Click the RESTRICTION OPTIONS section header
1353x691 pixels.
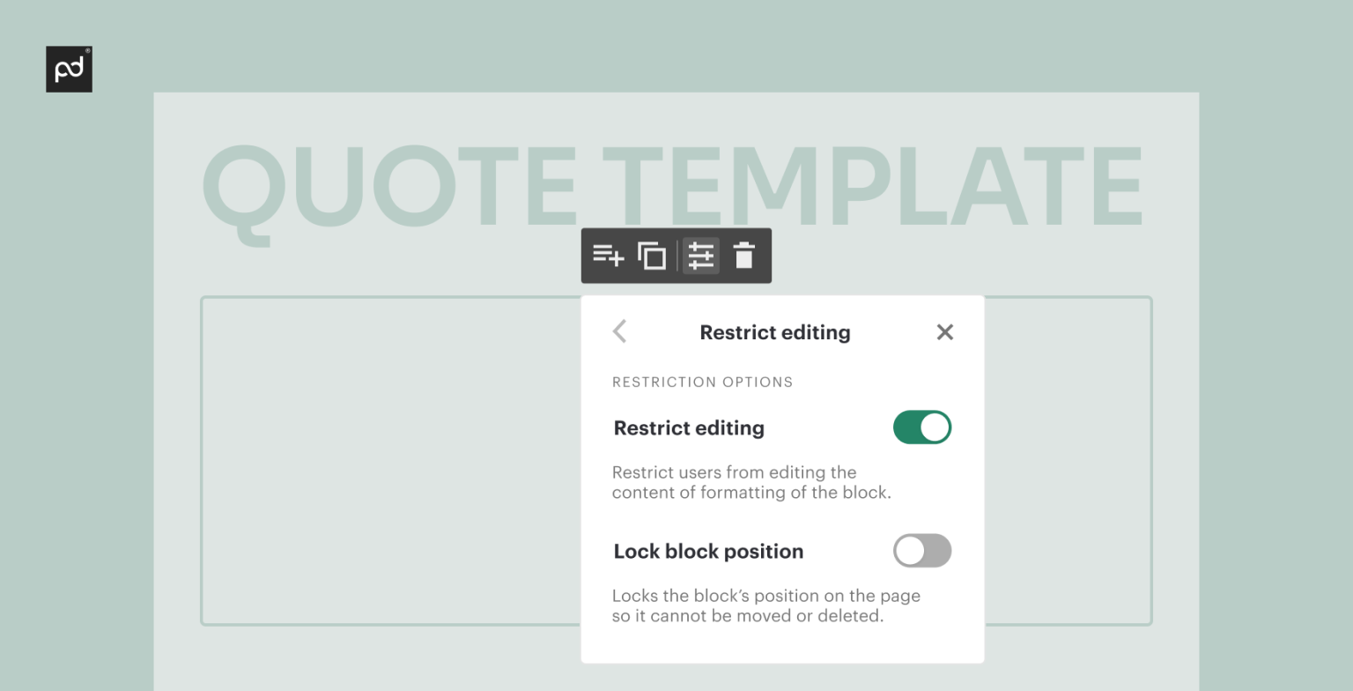702,382
